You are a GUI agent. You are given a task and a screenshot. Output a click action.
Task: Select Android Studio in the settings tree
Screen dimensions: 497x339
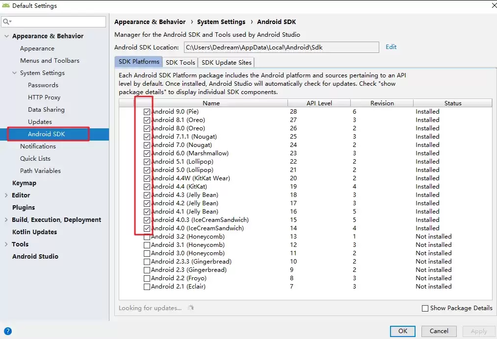coord(35,256)
